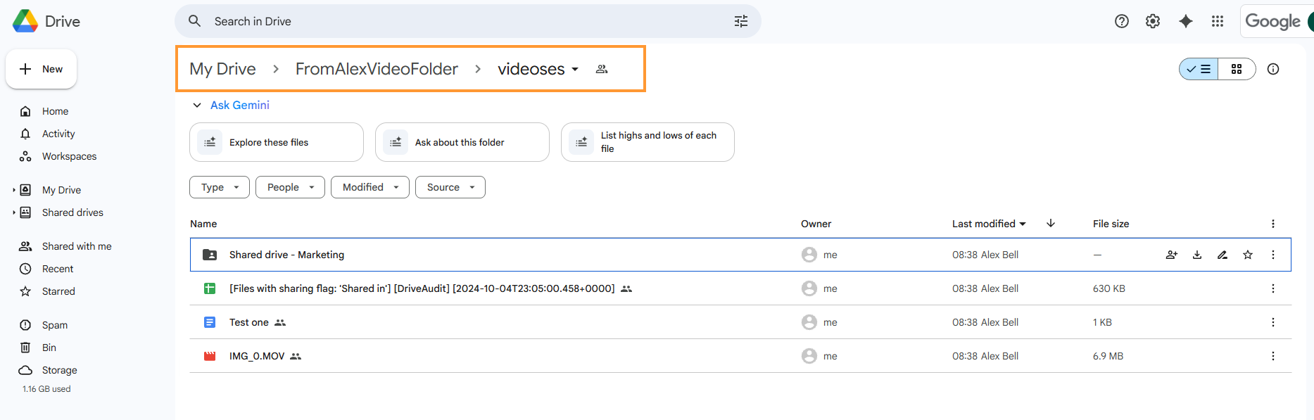Switch to grid layout view
Image resolution: width=1314 pixels, height=420 pixels.
1237,69
